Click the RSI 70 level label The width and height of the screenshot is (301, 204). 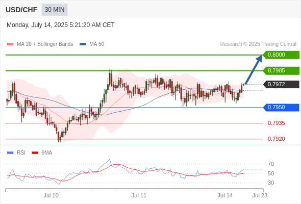click(271, 164)
